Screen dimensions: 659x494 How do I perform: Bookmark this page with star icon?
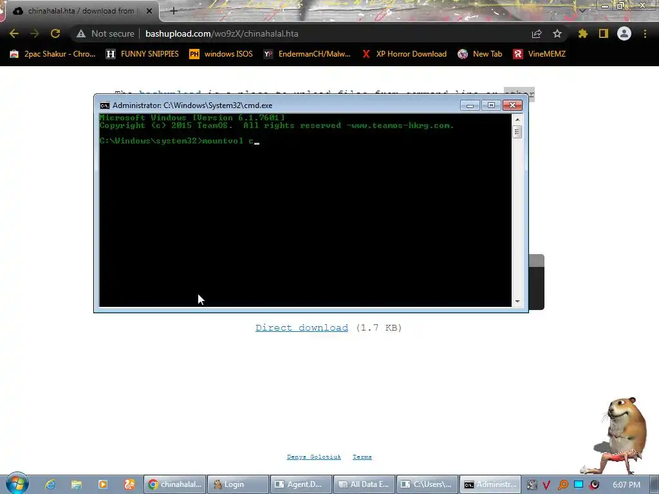coord(557,33)
